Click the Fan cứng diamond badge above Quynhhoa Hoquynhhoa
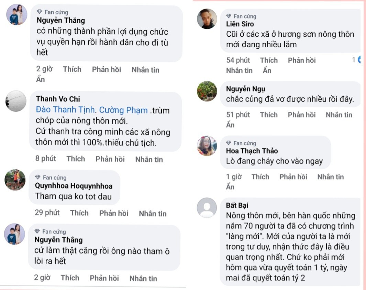The image size is (366, 290). click(x=38, y=177)
